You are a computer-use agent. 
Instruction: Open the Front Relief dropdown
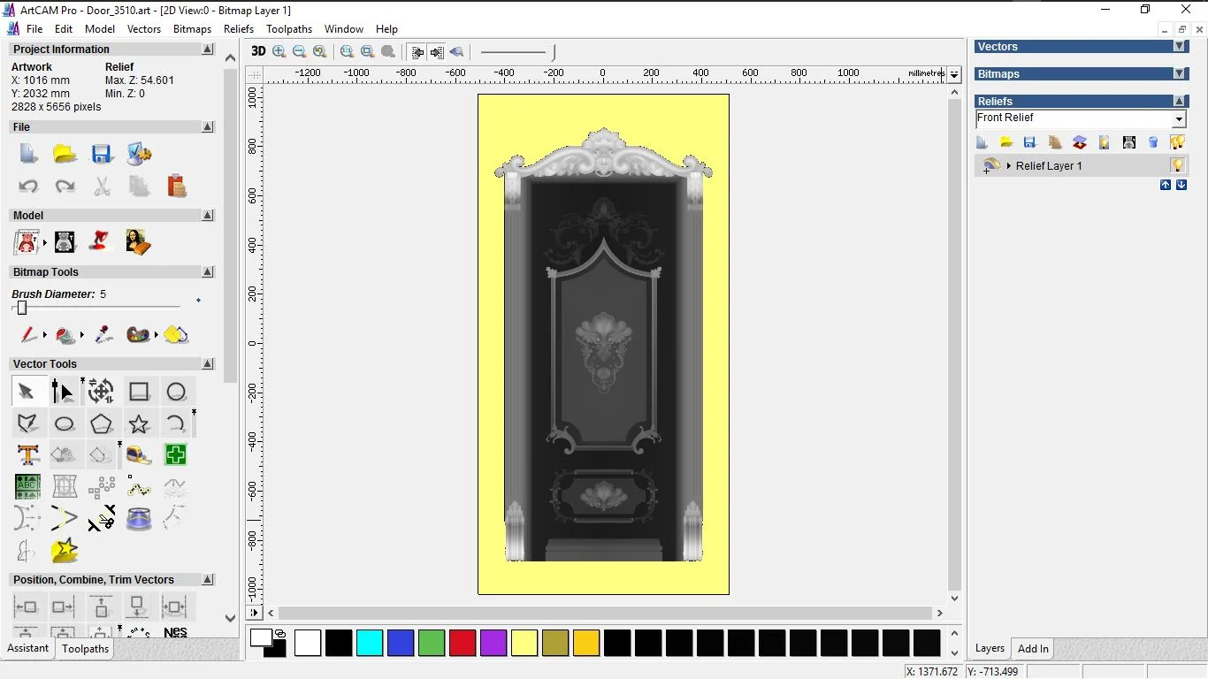[x=1178, y=119]
